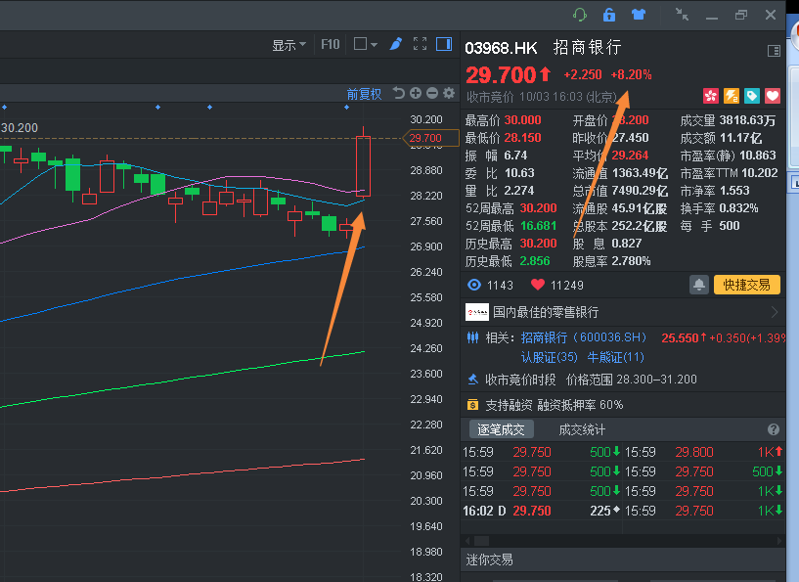Click the Hong Kong flag badge icon

(711, 96)
